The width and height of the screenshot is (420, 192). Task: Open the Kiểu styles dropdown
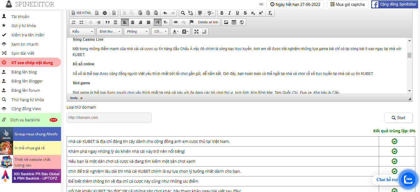coord(82,31)
